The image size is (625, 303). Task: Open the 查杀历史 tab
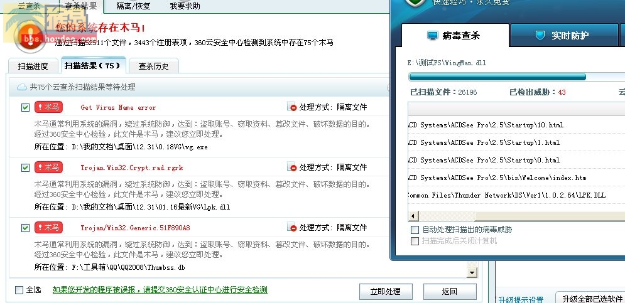tap(153, 66)
